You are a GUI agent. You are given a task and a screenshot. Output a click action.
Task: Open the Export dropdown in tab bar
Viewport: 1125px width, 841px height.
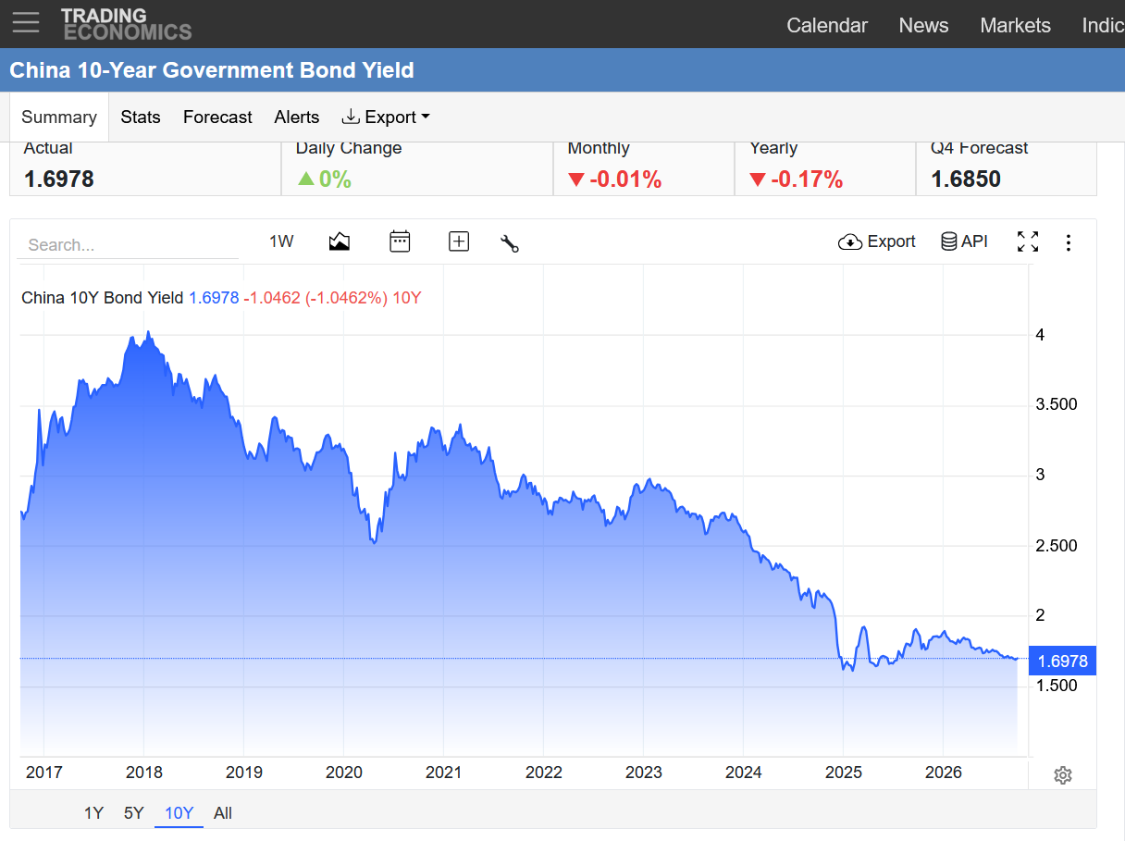tap(386, 117)
